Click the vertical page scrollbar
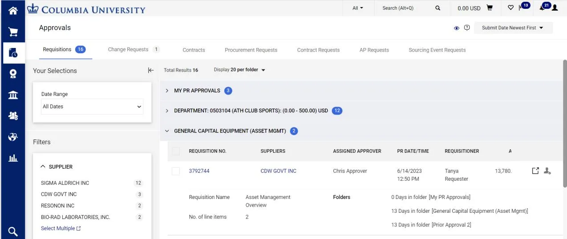Viewport: 567px width, 239px height. (565, 123)
